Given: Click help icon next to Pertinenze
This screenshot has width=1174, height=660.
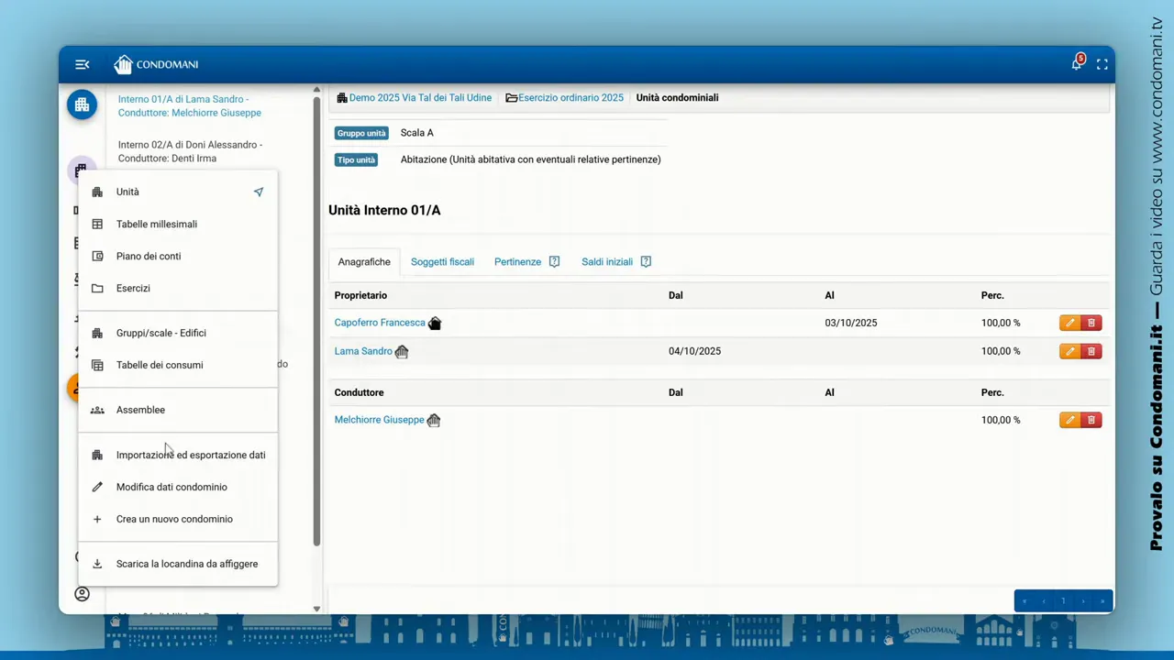Looking at the screenshot, I should click(x=554, y=262).
